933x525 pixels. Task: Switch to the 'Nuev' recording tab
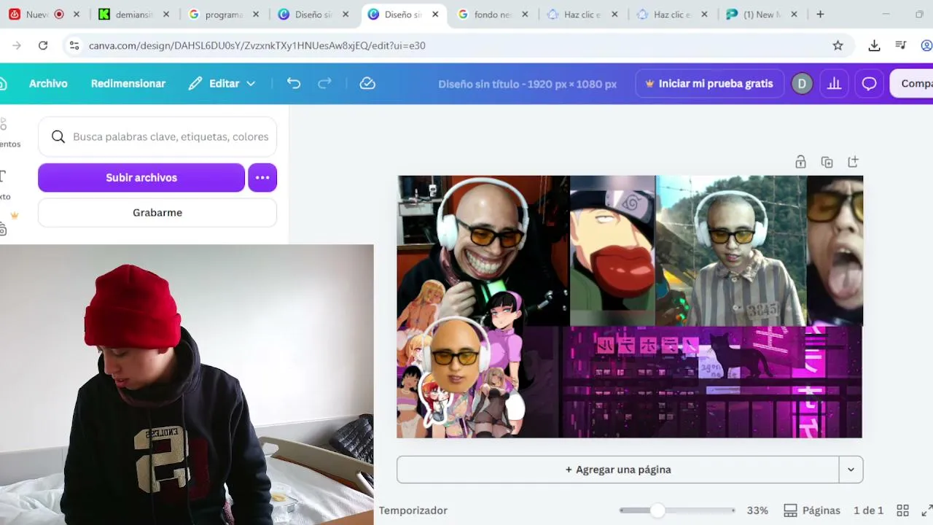coord(44,15)
